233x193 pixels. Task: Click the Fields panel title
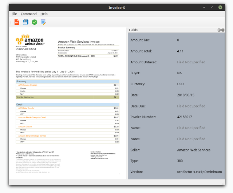click(133, 30)
